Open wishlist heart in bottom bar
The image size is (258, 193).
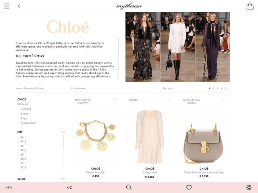click(189, 187)
